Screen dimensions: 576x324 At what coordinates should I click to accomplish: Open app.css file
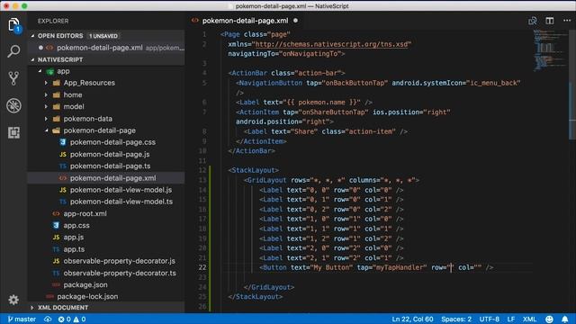76,226
